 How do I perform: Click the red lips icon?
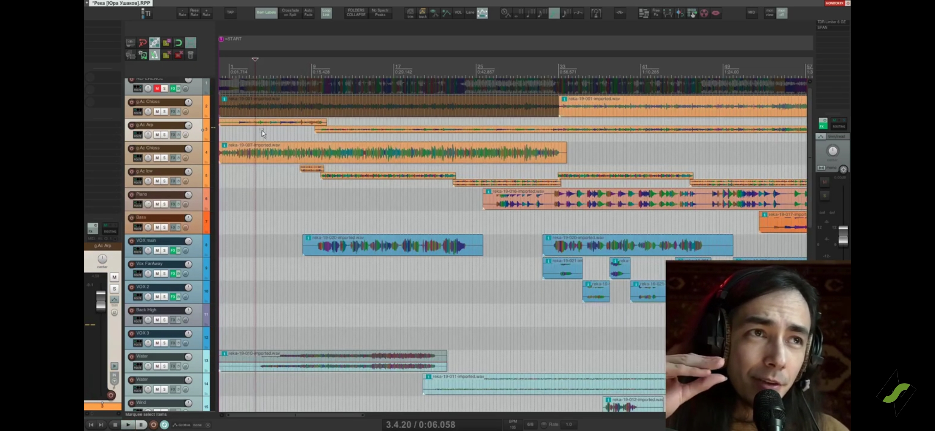click(716, 13)
